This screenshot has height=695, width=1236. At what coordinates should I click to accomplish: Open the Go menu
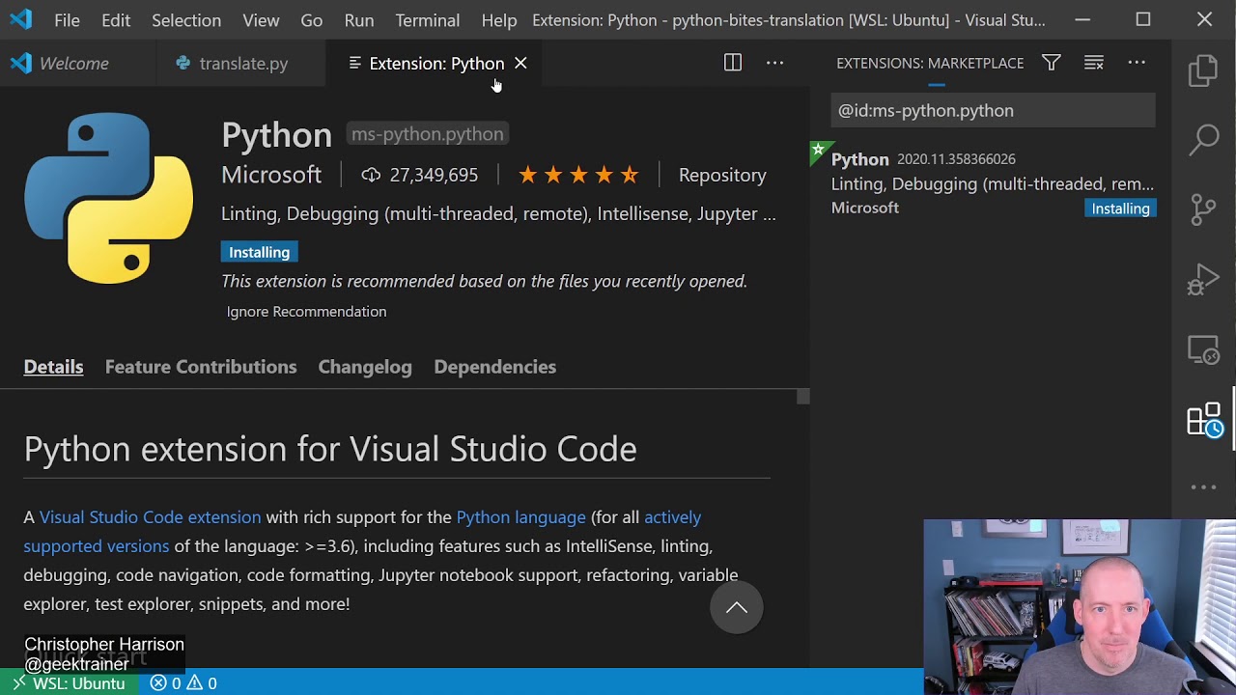312,20
